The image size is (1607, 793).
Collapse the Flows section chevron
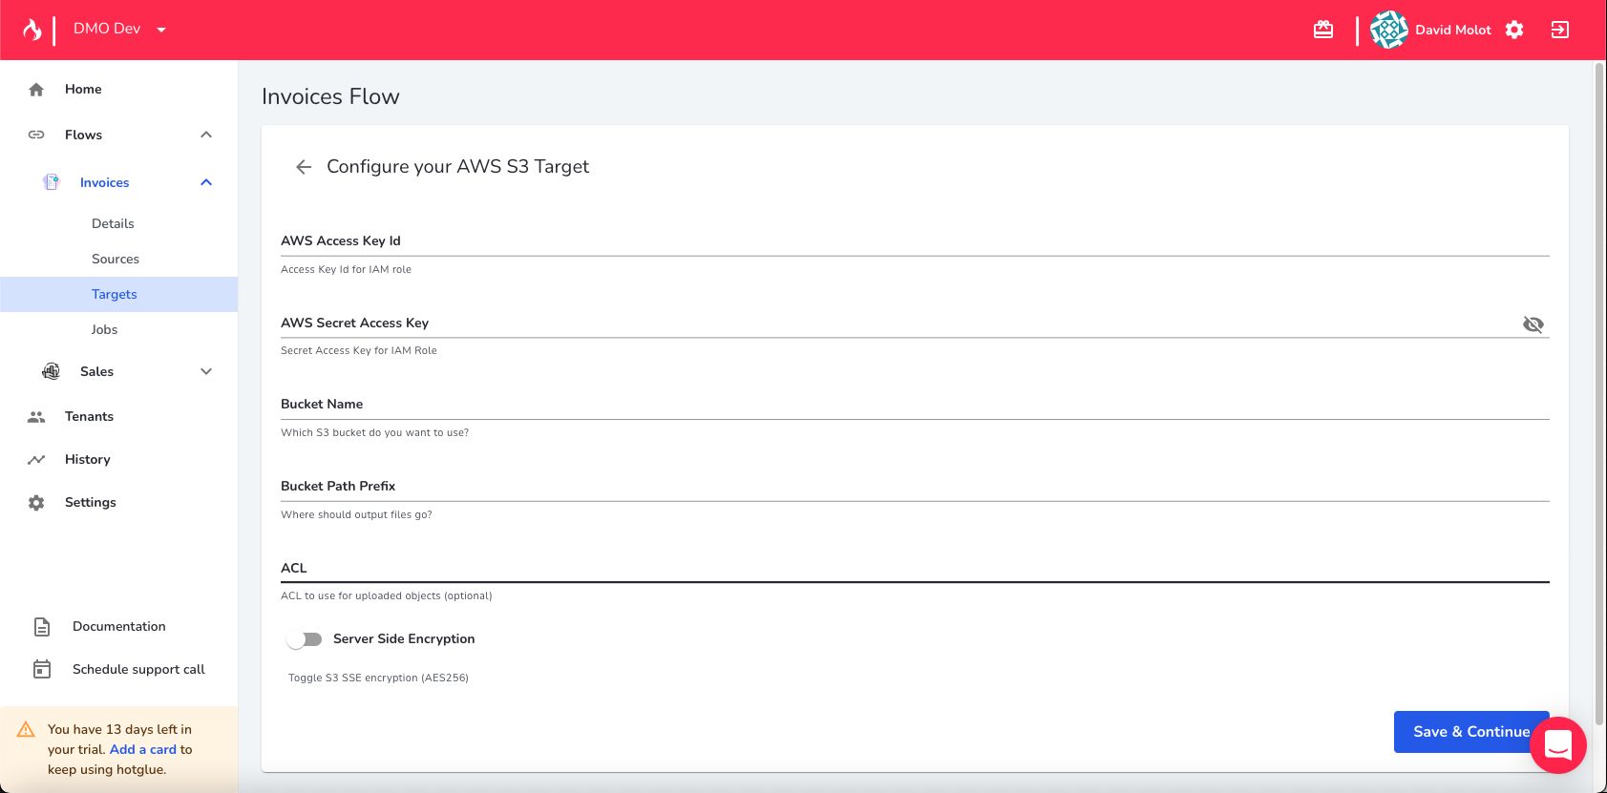coord(206,135)
